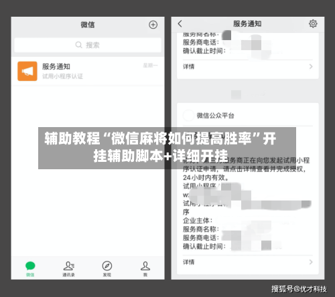Click the 星期一 timestamp on the chat
The height and width of the screenshot is (297, 335).
tap(150, 66)
